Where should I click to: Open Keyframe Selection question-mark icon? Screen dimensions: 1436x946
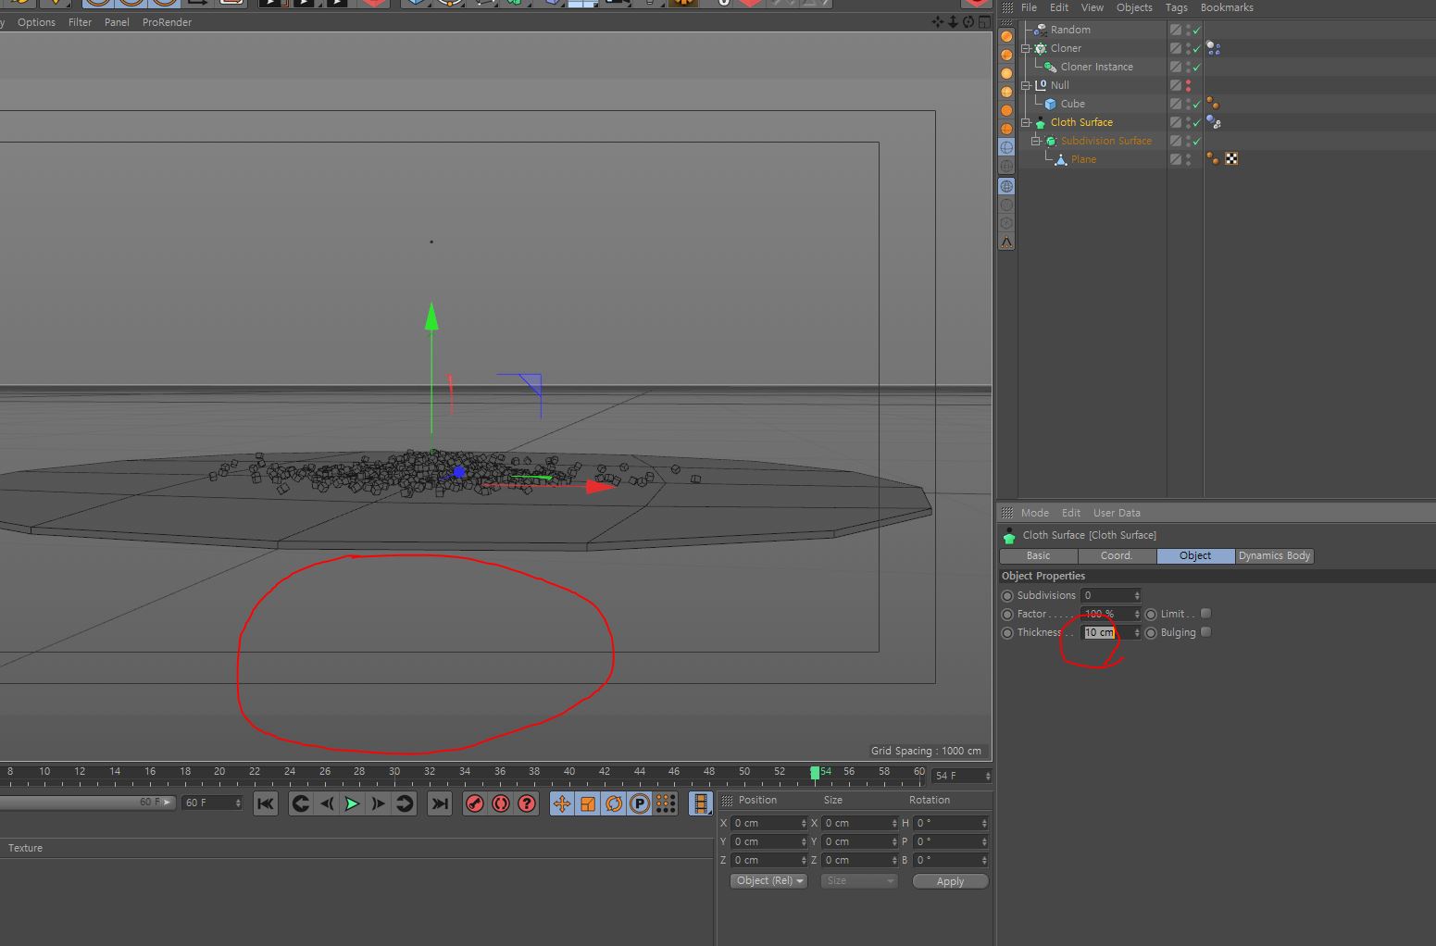(527, 803)
